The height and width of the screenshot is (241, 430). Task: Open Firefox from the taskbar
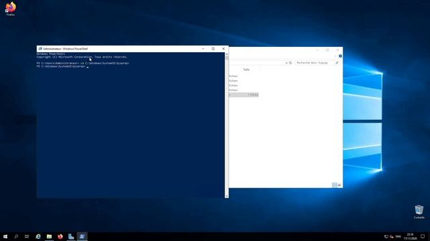pos(60,236)
